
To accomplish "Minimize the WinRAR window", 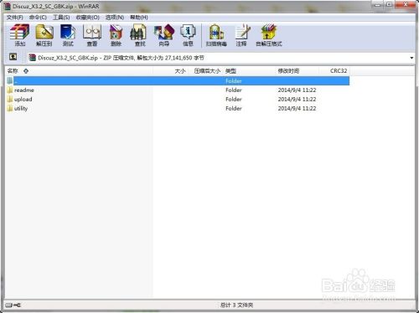I will pos(378,5).
